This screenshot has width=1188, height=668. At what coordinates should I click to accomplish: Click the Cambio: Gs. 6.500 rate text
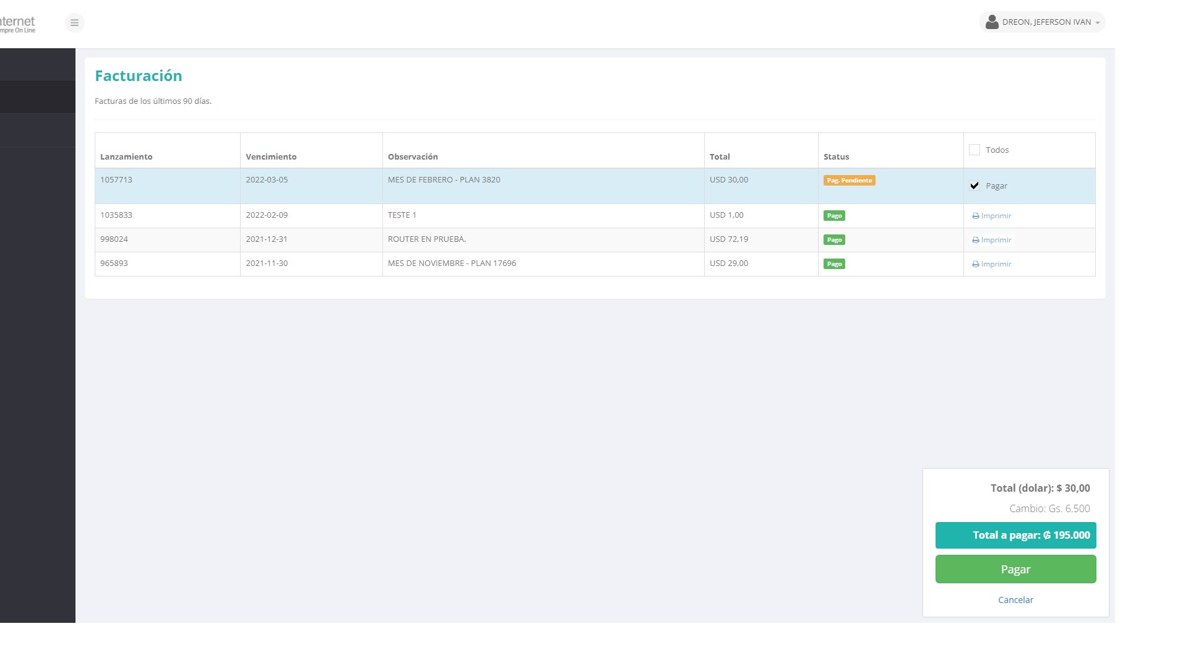[x=1049, y=509]
